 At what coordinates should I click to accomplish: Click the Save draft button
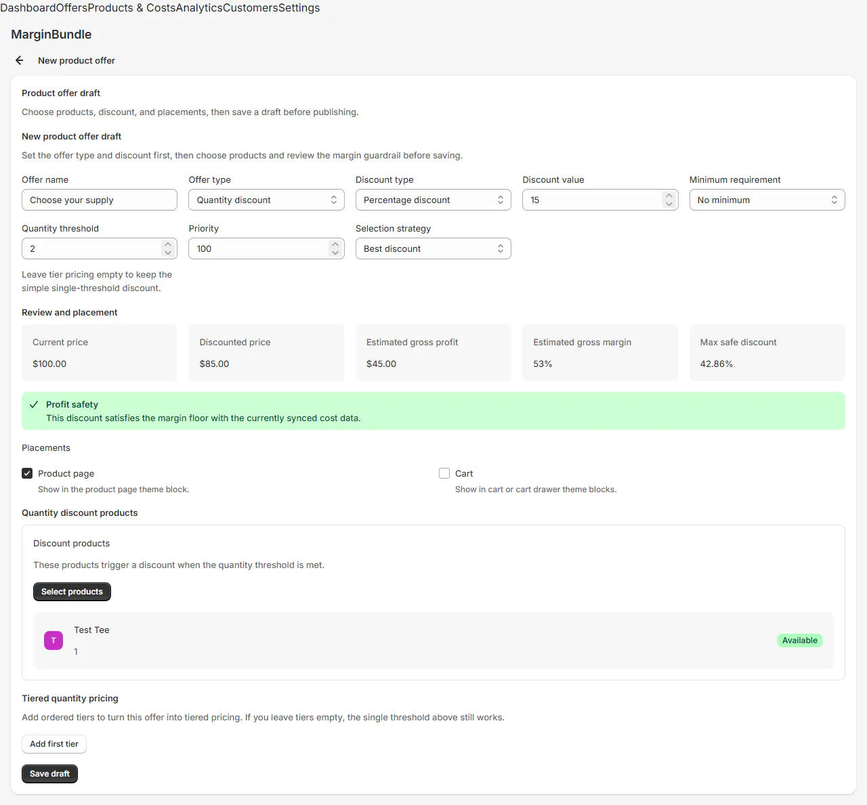tap(49, 774)
